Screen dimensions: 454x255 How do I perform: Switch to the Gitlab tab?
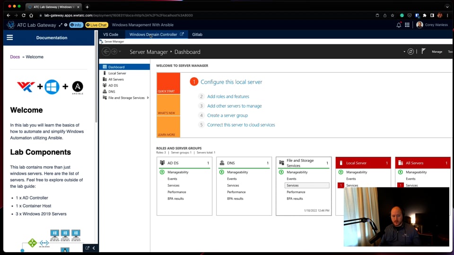pyautogui.click(x=197, y=34)
